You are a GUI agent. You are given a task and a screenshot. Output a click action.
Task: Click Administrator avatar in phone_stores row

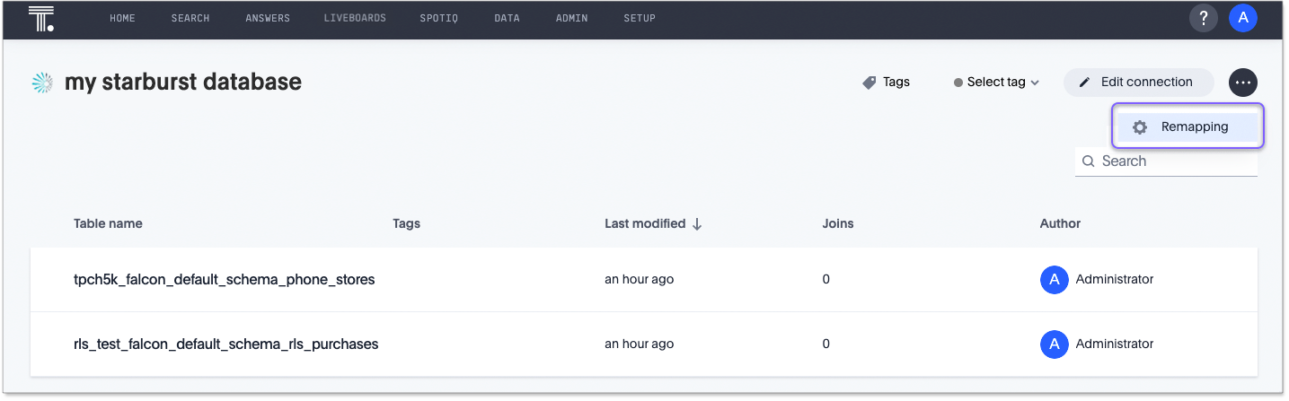pyautogui.click(x=1054, y=280)
